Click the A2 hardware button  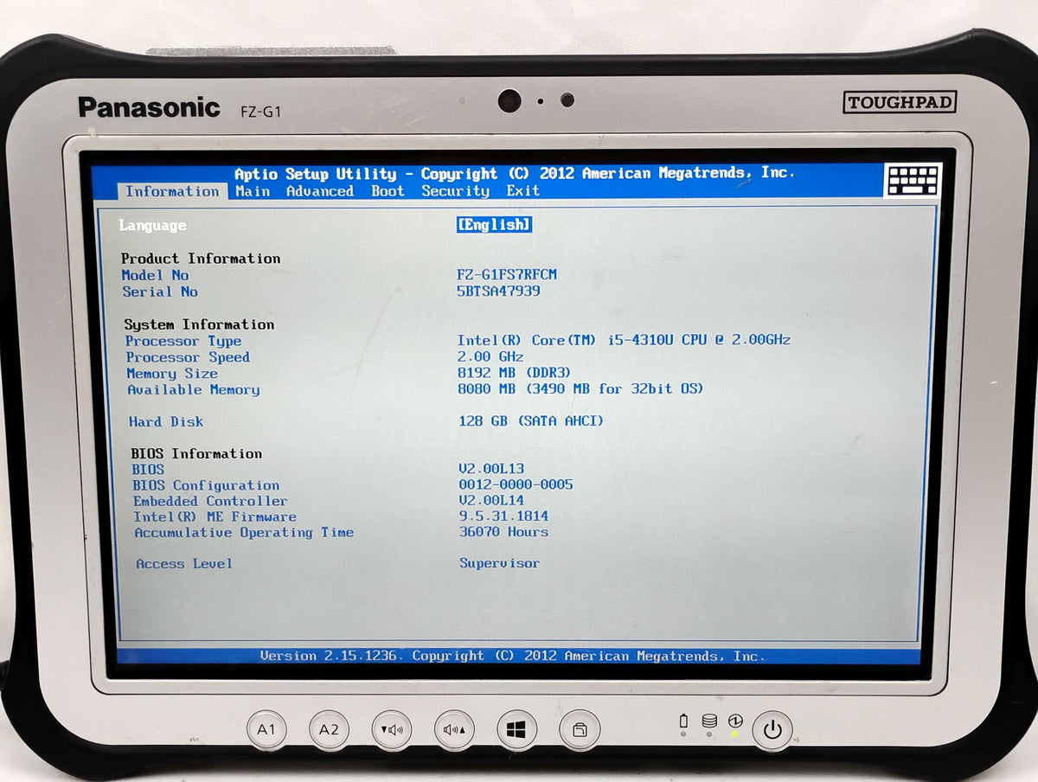point(329,729)
